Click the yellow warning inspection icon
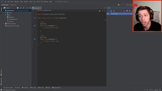The image size is (162, 91). 99,11
